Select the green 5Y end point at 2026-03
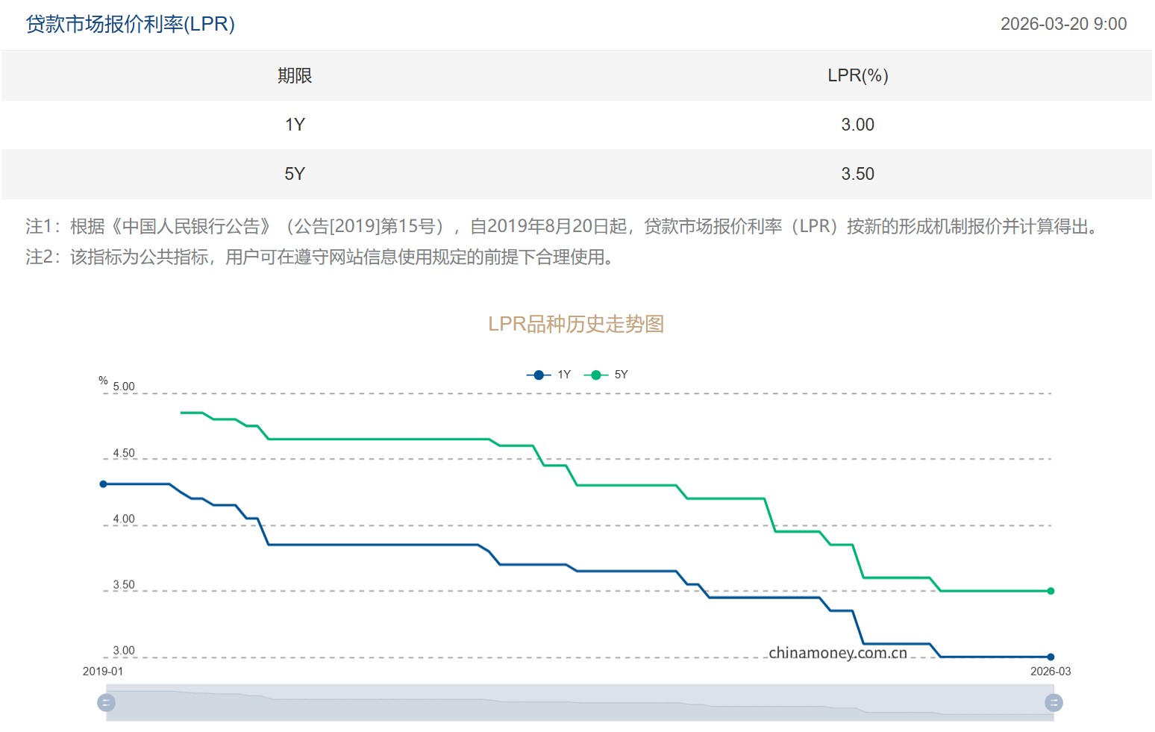The height and width of the screenshot is (732, 1155). [1051, 591]
